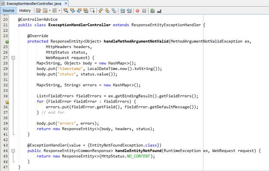Screen dimensions: 269x171
Task: Click the green override glyph at line 24
Action: [x=7, y=42]
